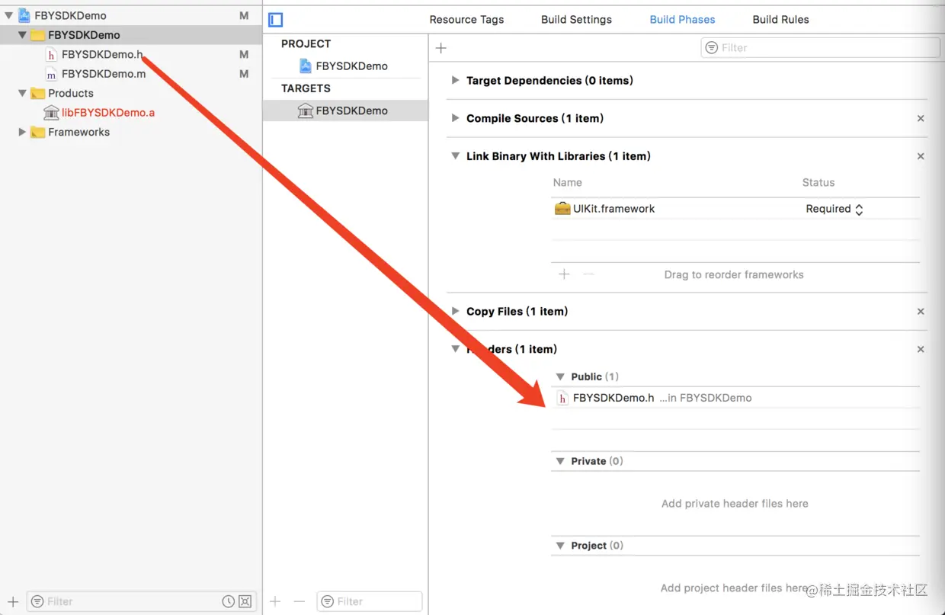Screen dimensions: 945x615
Task: Collapse the Project headers section
Action: (560, 546)
